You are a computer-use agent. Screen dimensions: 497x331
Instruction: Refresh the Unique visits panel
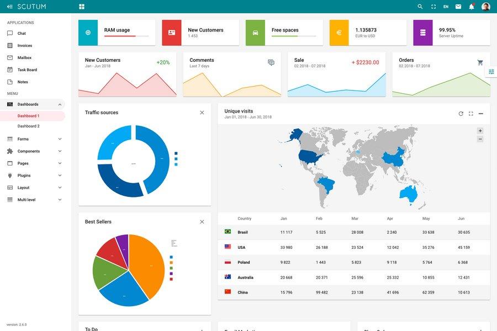coord(461,113)
